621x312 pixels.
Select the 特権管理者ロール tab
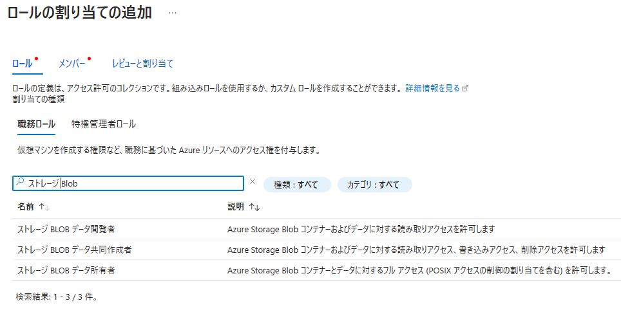pos(103,124)
